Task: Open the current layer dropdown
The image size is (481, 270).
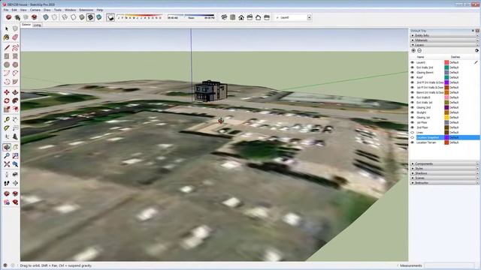Action: [309, 17]
